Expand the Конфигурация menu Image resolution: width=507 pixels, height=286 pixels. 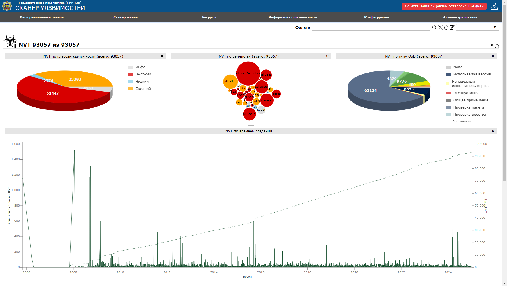tap(376, 17)
